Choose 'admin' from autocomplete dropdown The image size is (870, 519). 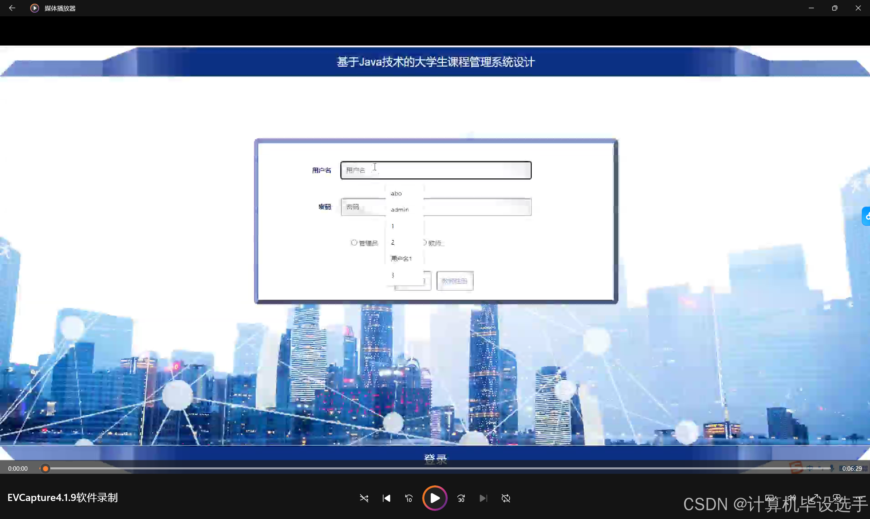(400, 209)
